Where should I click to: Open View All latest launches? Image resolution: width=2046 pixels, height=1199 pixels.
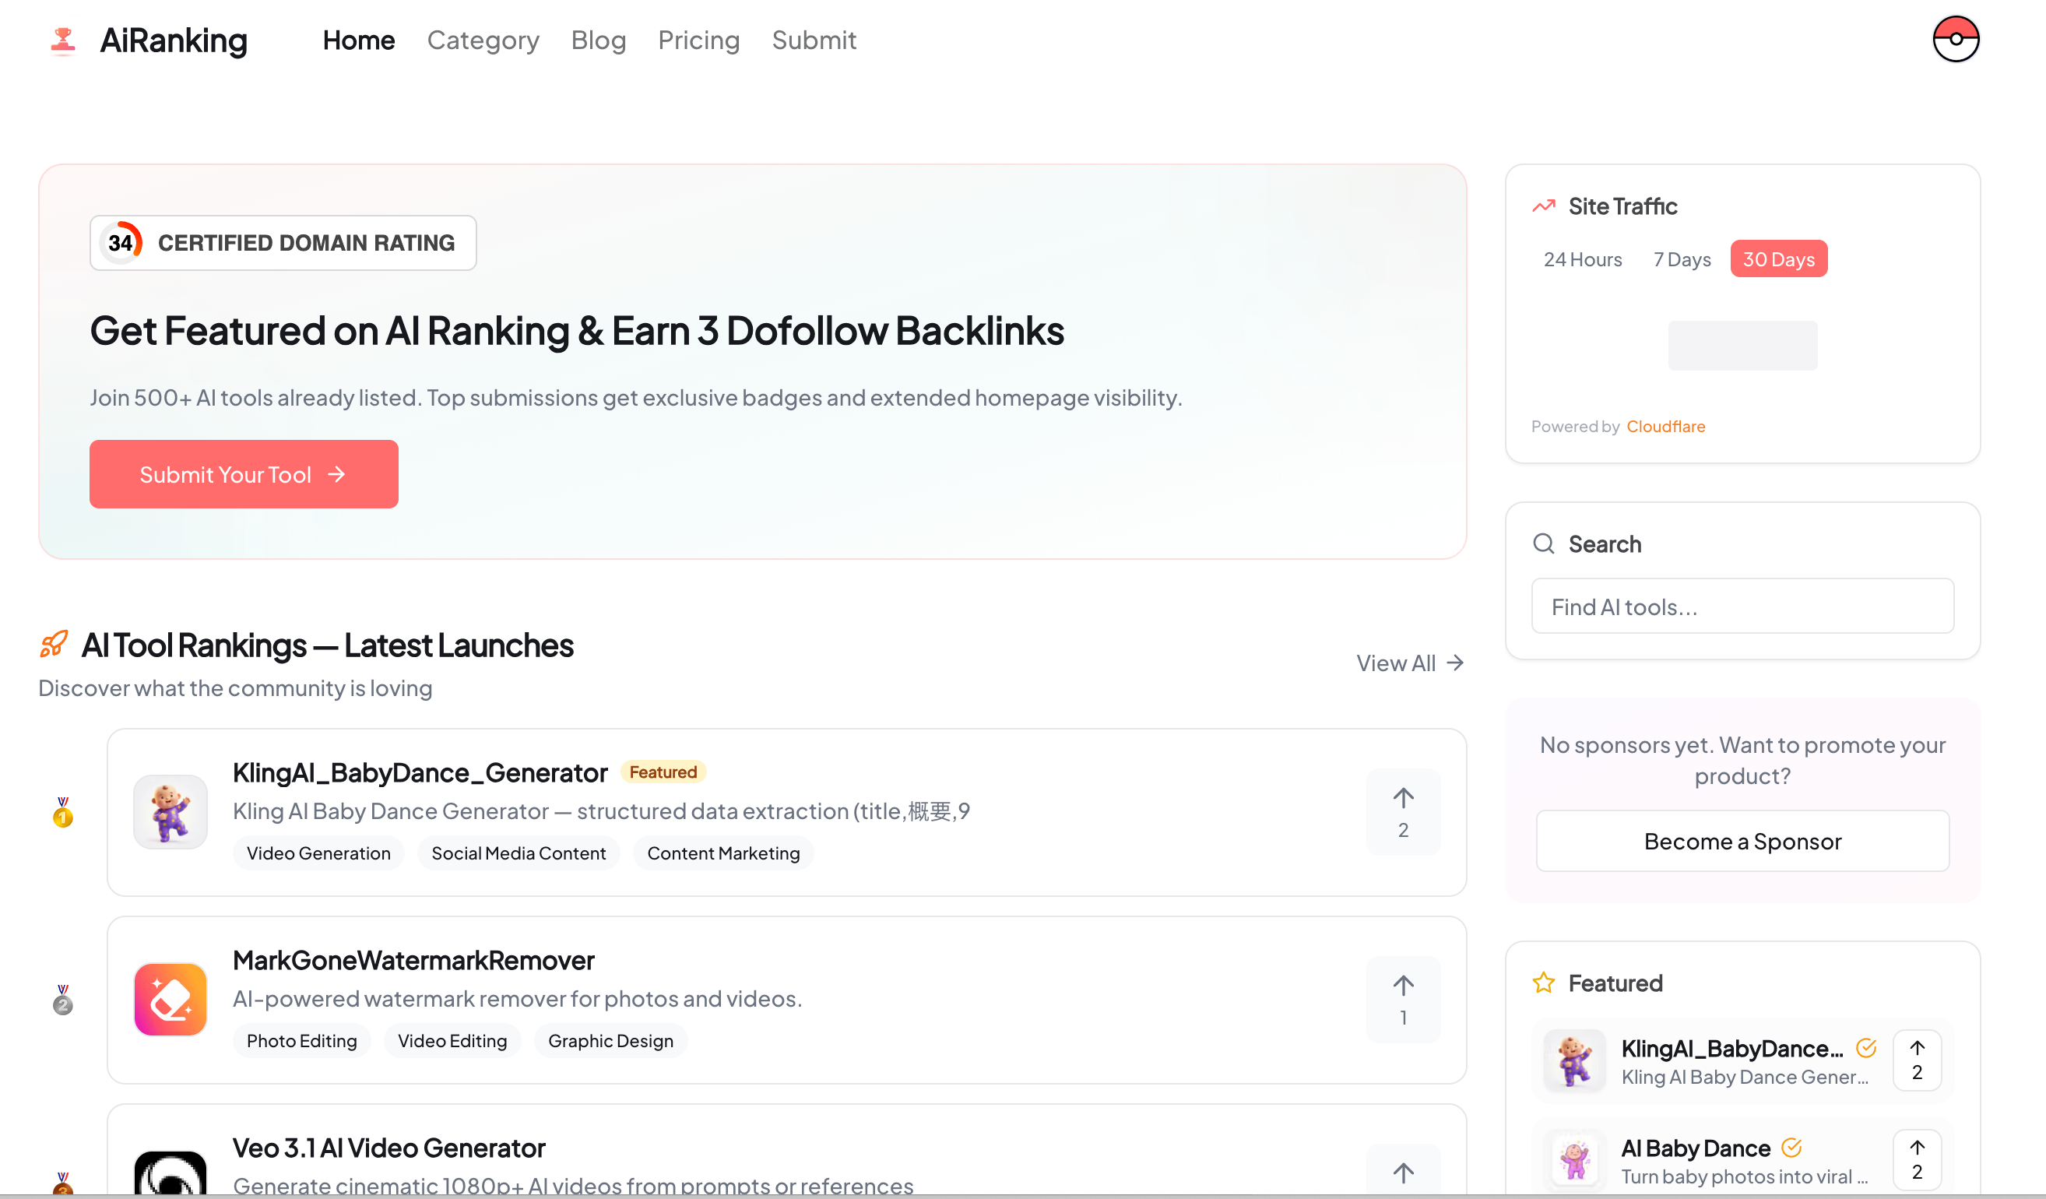(1409, 663)
